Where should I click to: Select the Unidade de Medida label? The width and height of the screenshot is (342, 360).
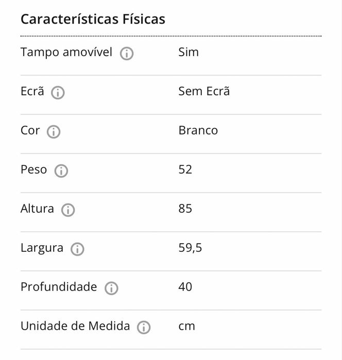pyautogui.click(x=75, y=327)
